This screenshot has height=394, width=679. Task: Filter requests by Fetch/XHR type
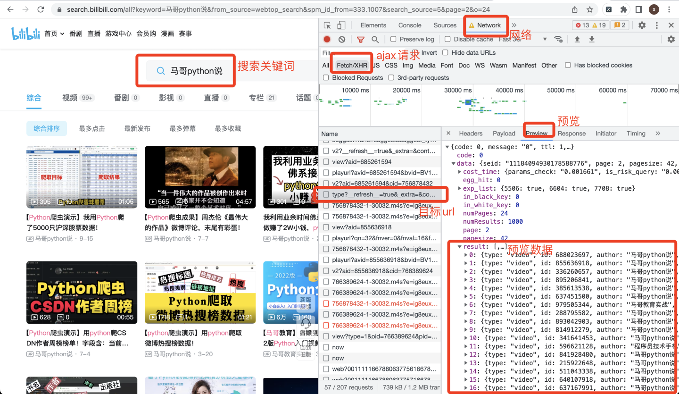[352, 65]
